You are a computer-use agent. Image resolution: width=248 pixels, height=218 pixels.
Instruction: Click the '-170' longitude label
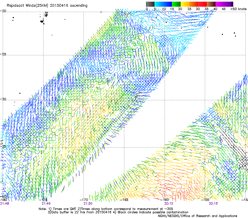tap(84, 200)
